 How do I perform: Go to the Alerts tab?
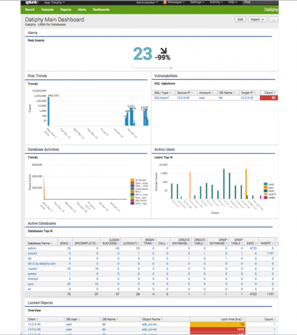[x=82, y=10]
